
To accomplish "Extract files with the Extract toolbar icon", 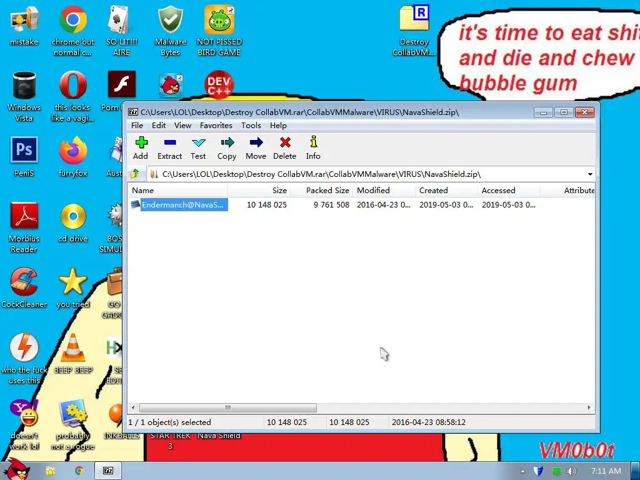I will pos(169,147).
